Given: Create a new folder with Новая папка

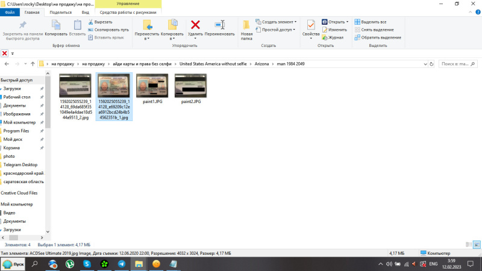Looking at the screenshot, I should [246, 28].
